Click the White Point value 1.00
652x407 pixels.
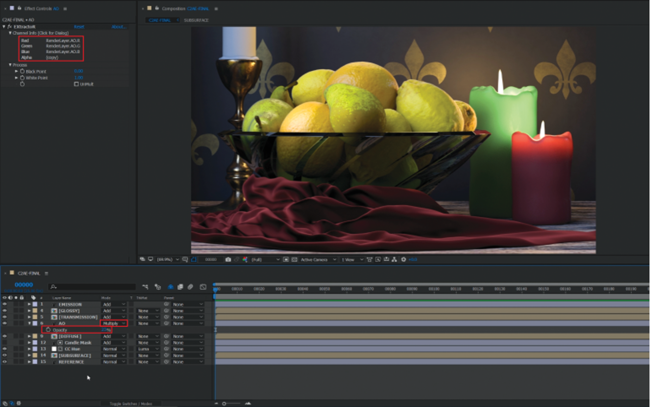tap(78, 78)
